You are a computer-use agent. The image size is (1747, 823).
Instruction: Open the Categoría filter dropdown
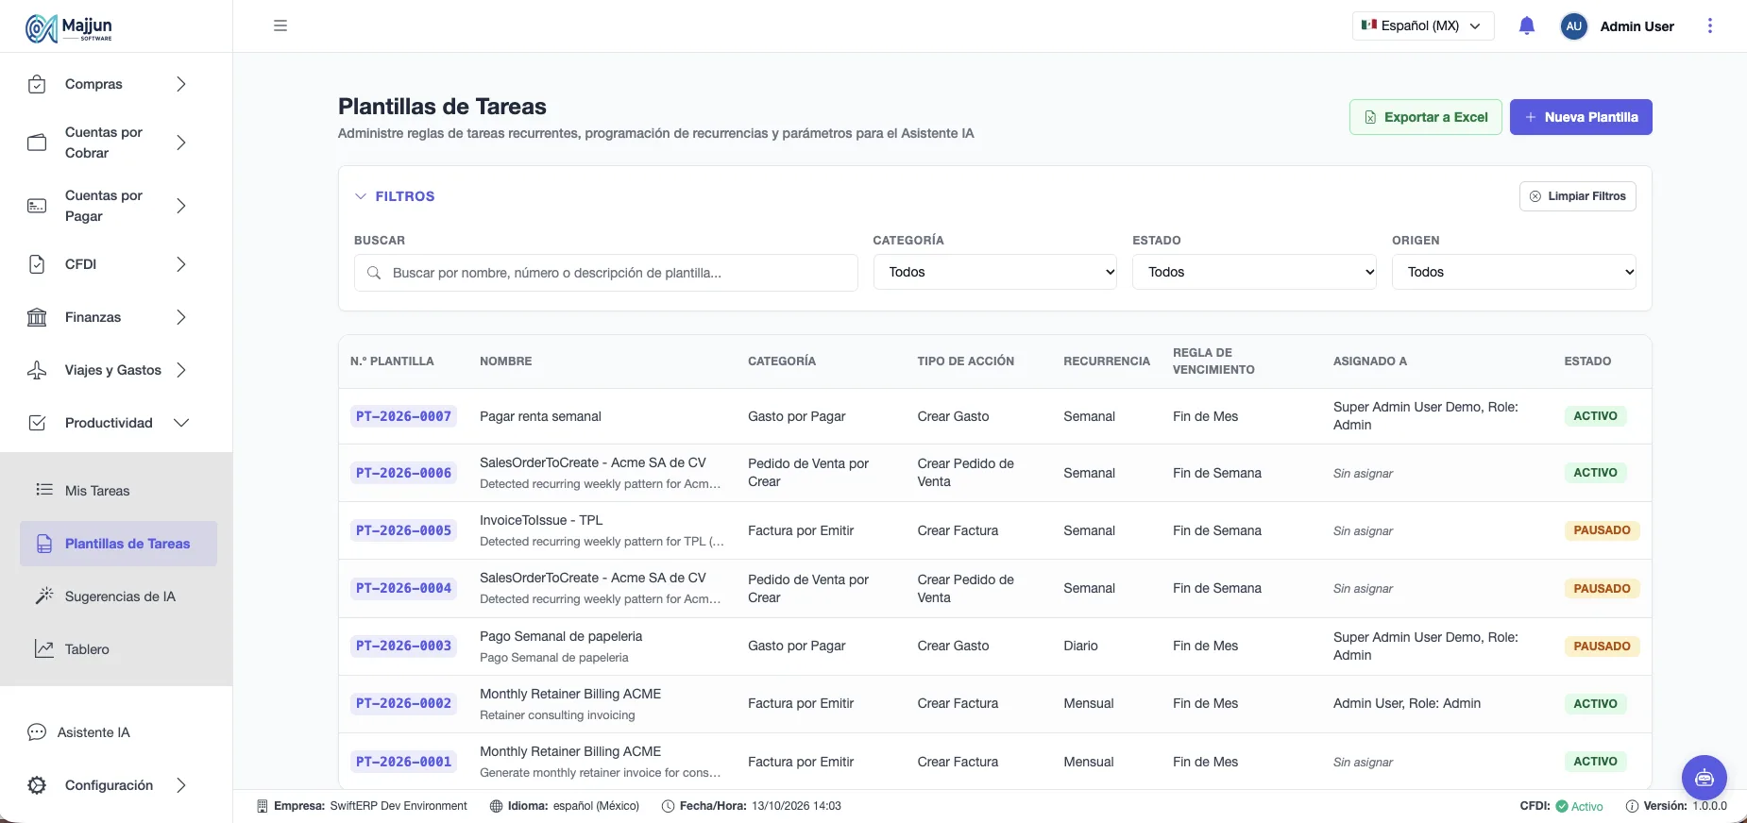click(x=995, y=272)
